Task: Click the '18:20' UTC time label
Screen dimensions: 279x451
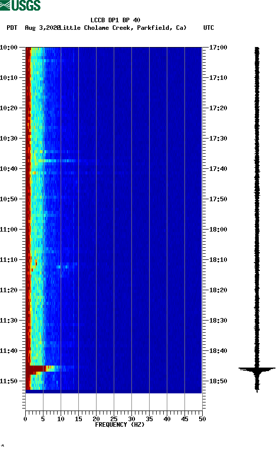Action: click(x=218, y=290)
